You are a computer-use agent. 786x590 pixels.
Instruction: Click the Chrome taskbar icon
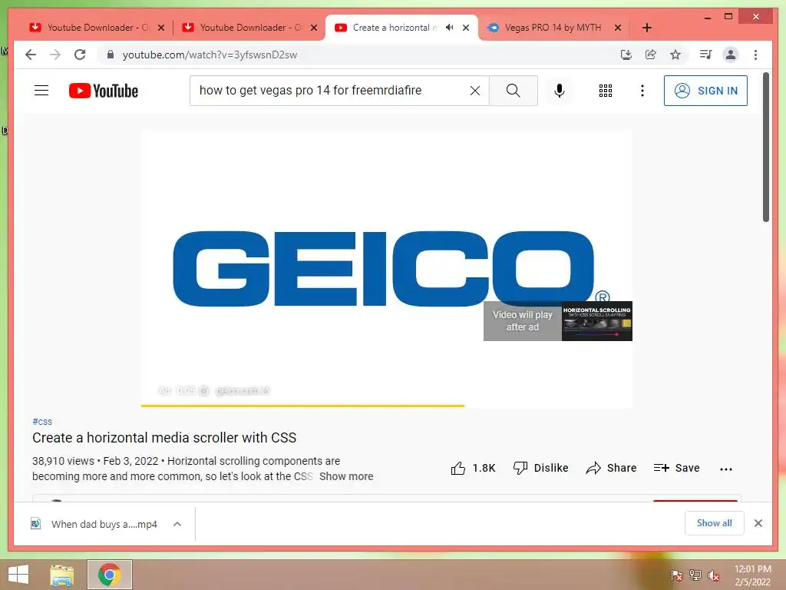point(110,575)
